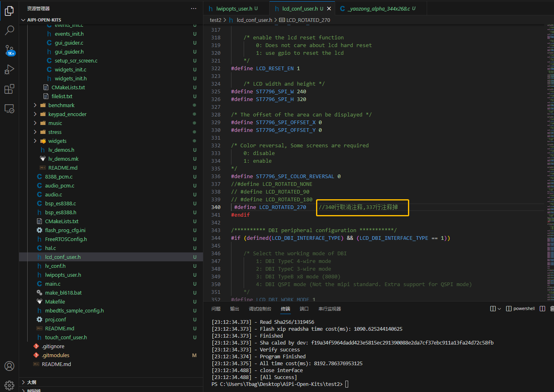554x392 pixels.
Task: Open FreeRTOSConfig.h in the file tree
Action: pos(111,239)
